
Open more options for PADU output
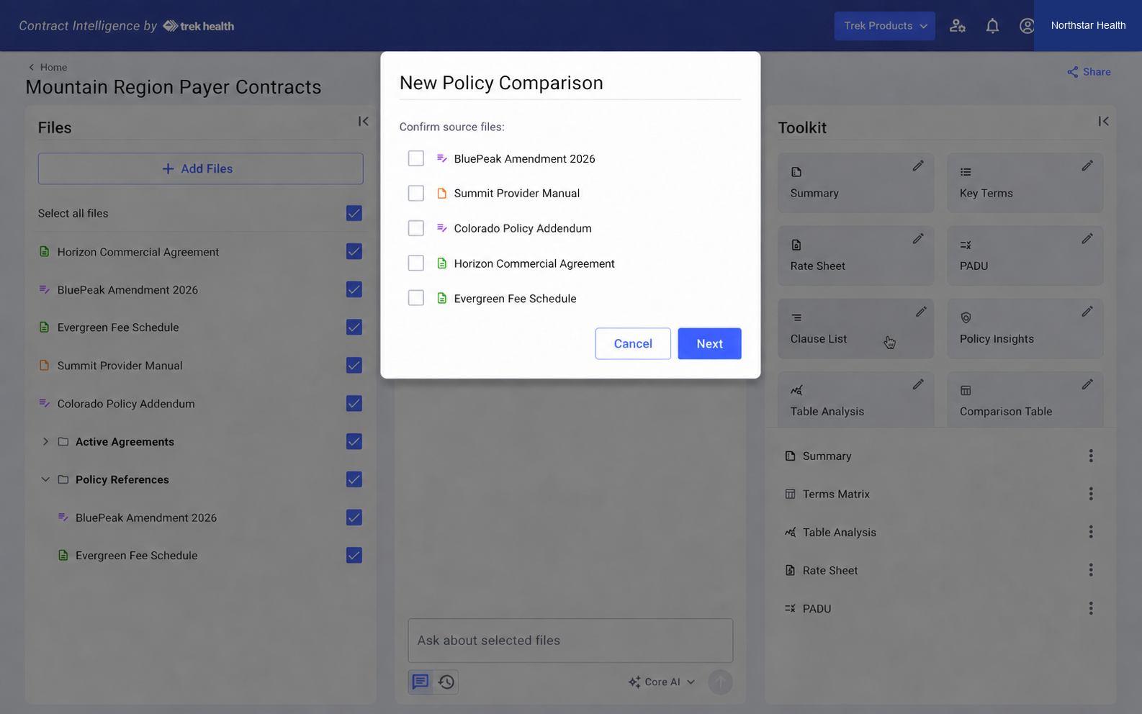(x=1091, y=608)
